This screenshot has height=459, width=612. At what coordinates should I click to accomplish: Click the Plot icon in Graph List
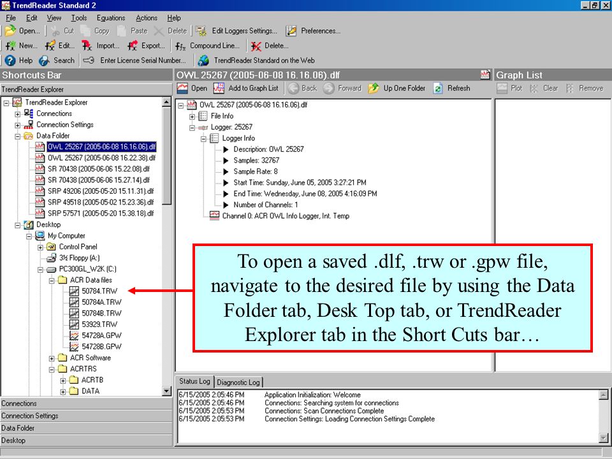tap(502, 88)
